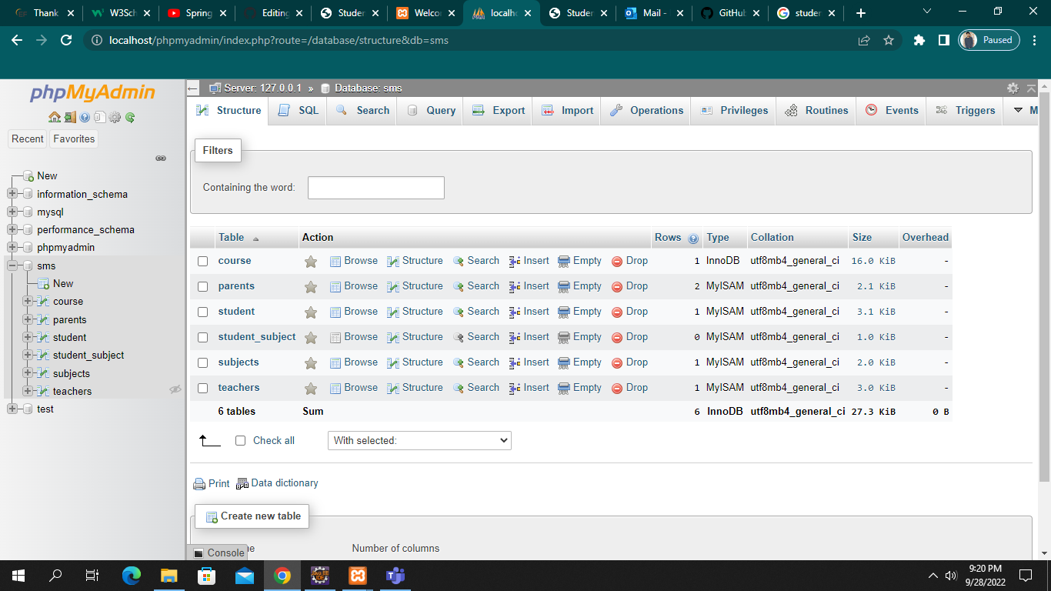1051x591 pixels.
Task: Click Browse for the course table
Action: coord(354,261)
